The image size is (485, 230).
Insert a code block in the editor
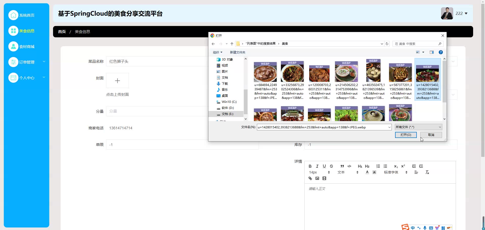point(349,166)
